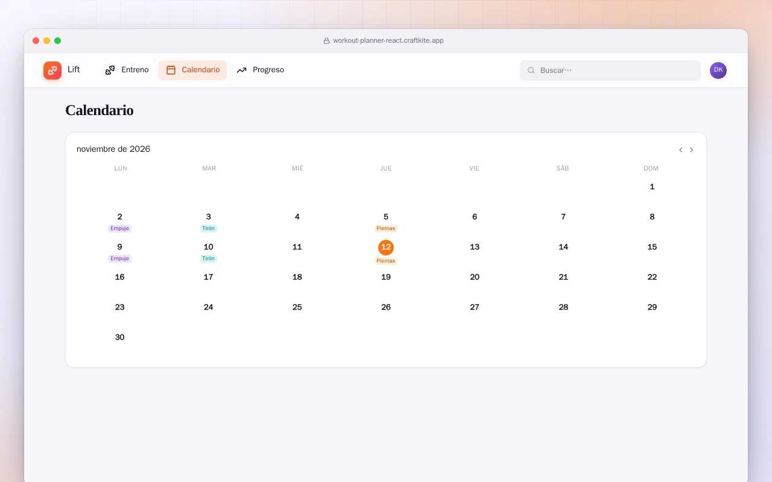This screenshot has width=772, height=482.
Task: Go to next month with right chevron
Action: (x=692, y=150)
